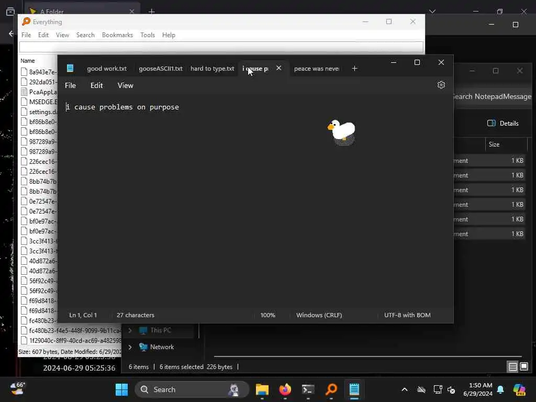Close the 'i cause p' Notepad tab
Screen dimensions: 536x402
coord(278,68)
